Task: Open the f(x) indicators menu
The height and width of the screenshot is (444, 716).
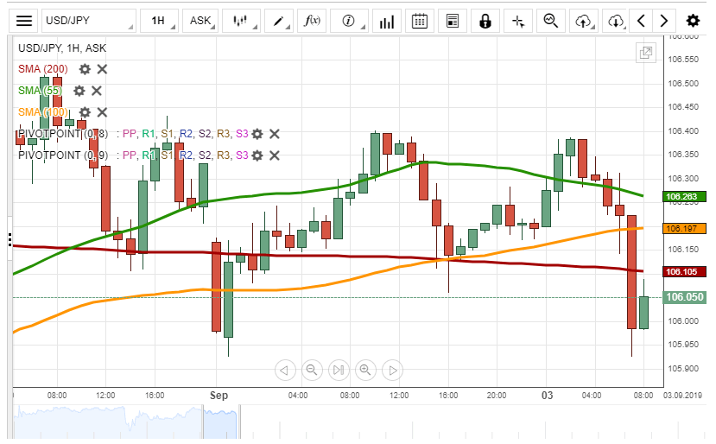Action: (311, 21)
